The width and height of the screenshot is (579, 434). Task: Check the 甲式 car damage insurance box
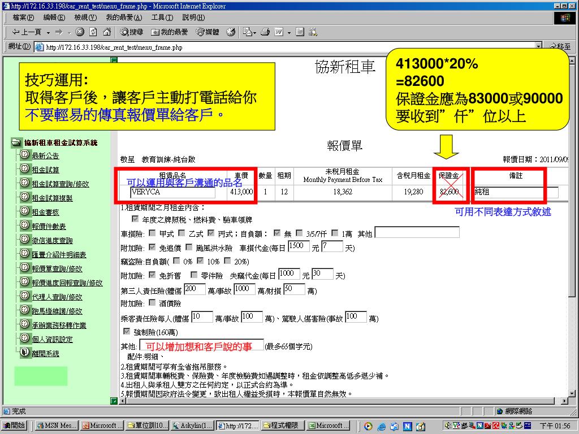click(152, 233)
